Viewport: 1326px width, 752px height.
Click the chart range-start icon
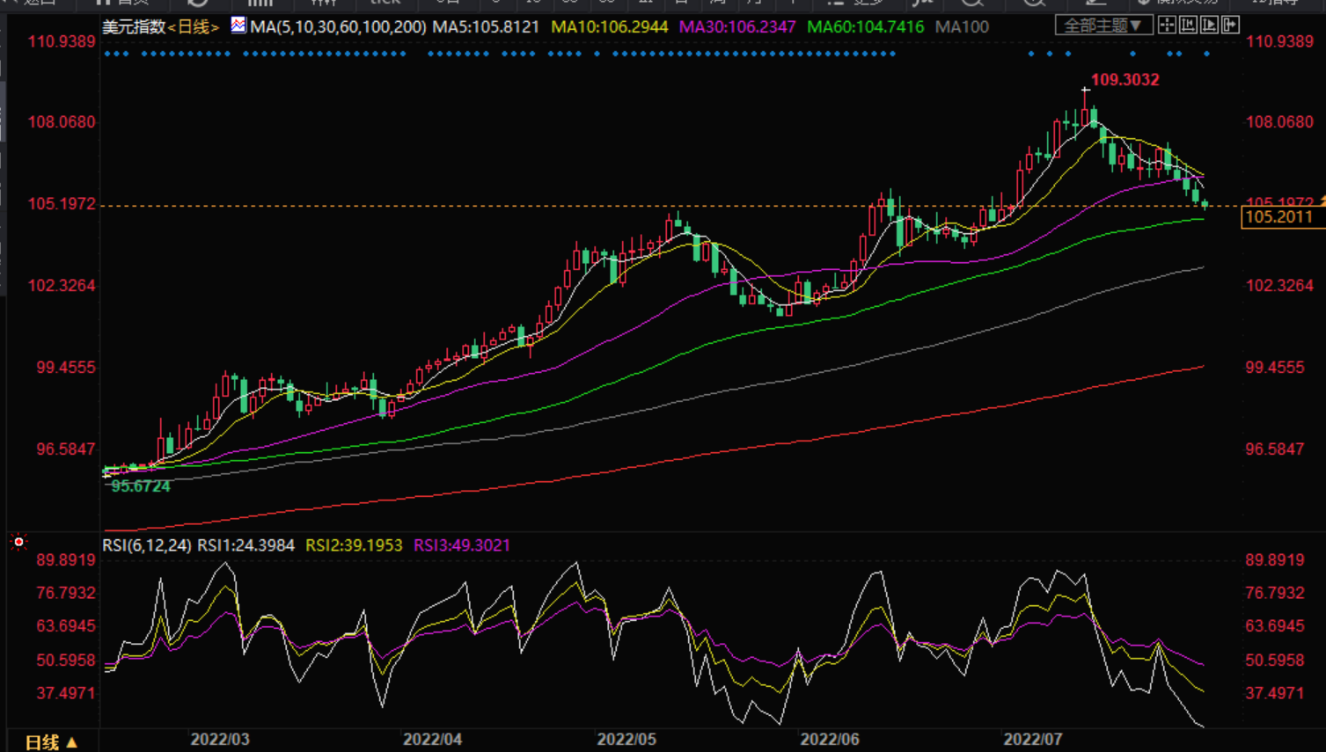pyautogui.click(x=1188, y=26)
